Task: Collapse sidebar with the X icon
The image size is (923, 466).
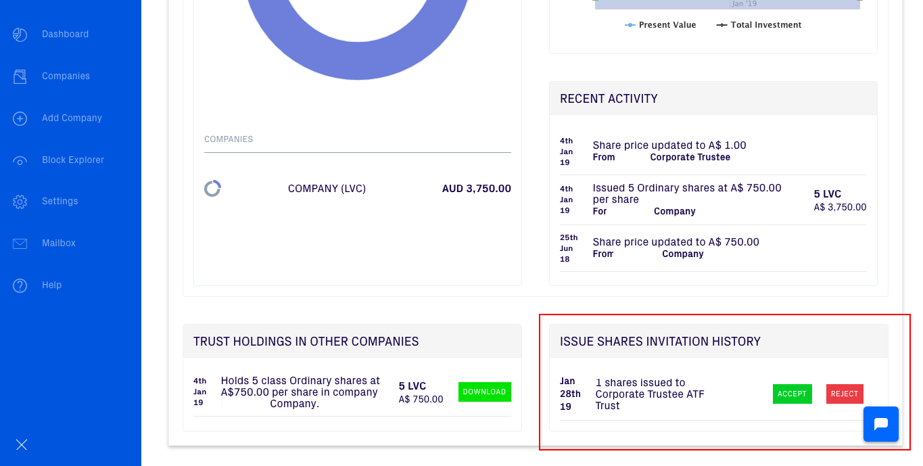Action: click(x=22, y=444)
